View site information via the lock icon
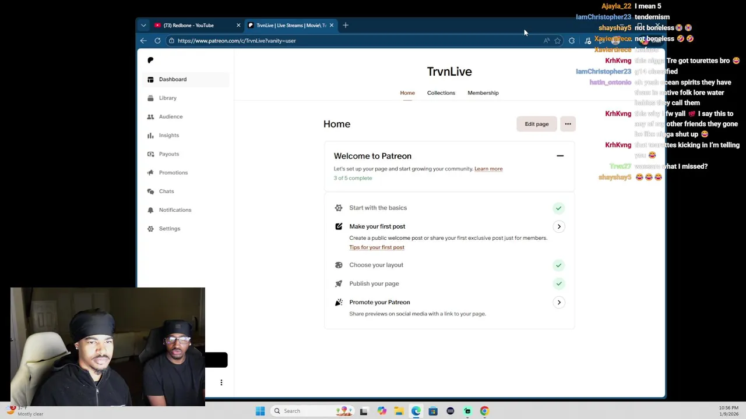Image resolution: width=746 pixels, height=419 pixels. pyautogui.click(x=171, y=41)
